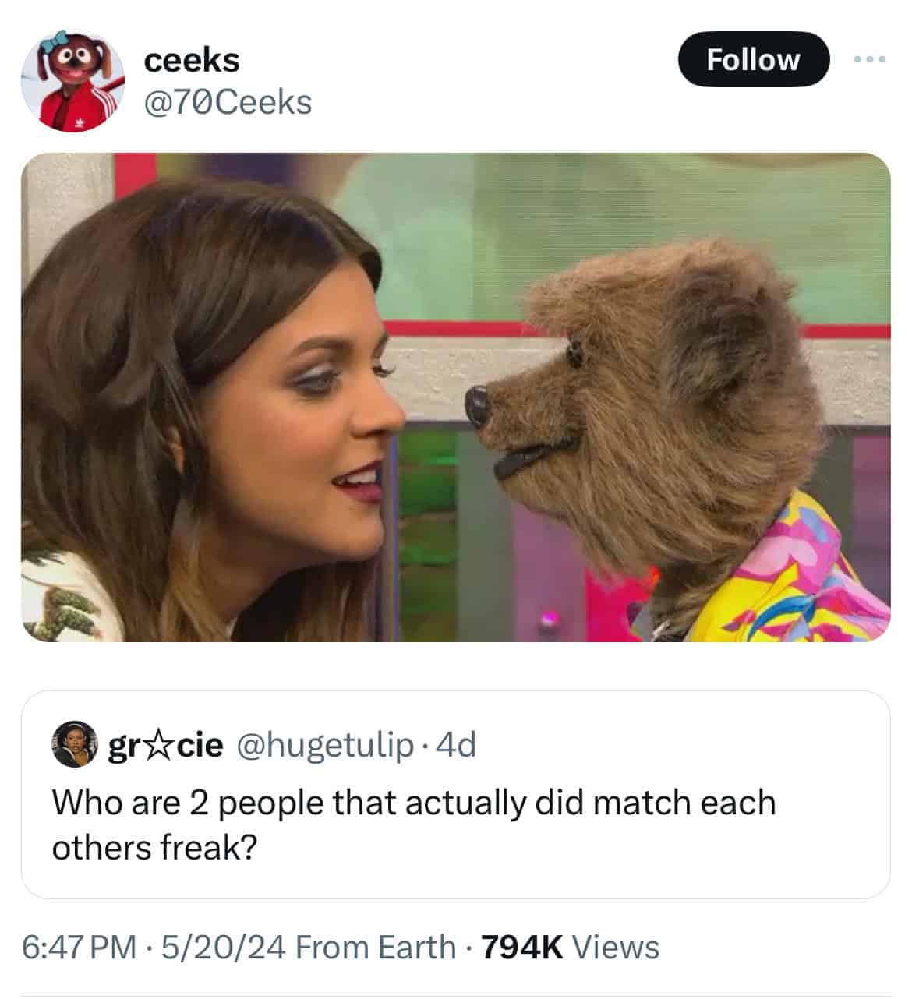Open the 4d timestamp on the quoted tweet

pyautogui.click(x=455, y=746)
